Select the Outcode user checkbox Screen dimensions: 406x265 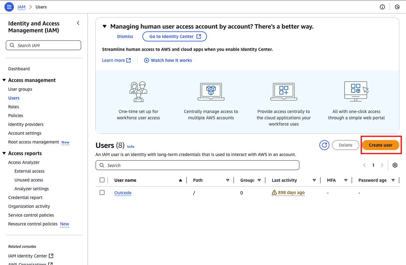click(x=102, y=192)
